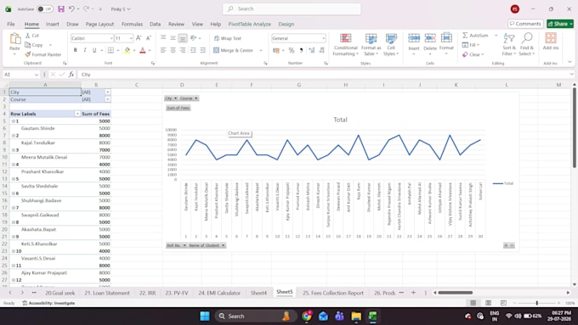Open the Formulas ribbon tab
The width and height of the screenshot is (578, 325).
[x=132, y=24]
